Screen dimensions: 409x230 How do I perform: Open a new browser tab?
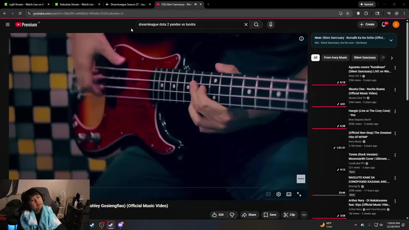208,4
